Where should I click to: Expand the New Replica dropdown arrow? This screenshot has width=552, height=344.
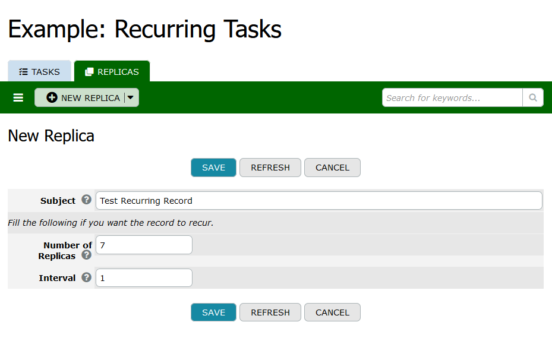[x=131, y=97]
